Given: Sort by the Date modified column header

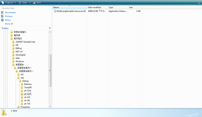Looking at the screenshot, I should coord(97,7).
